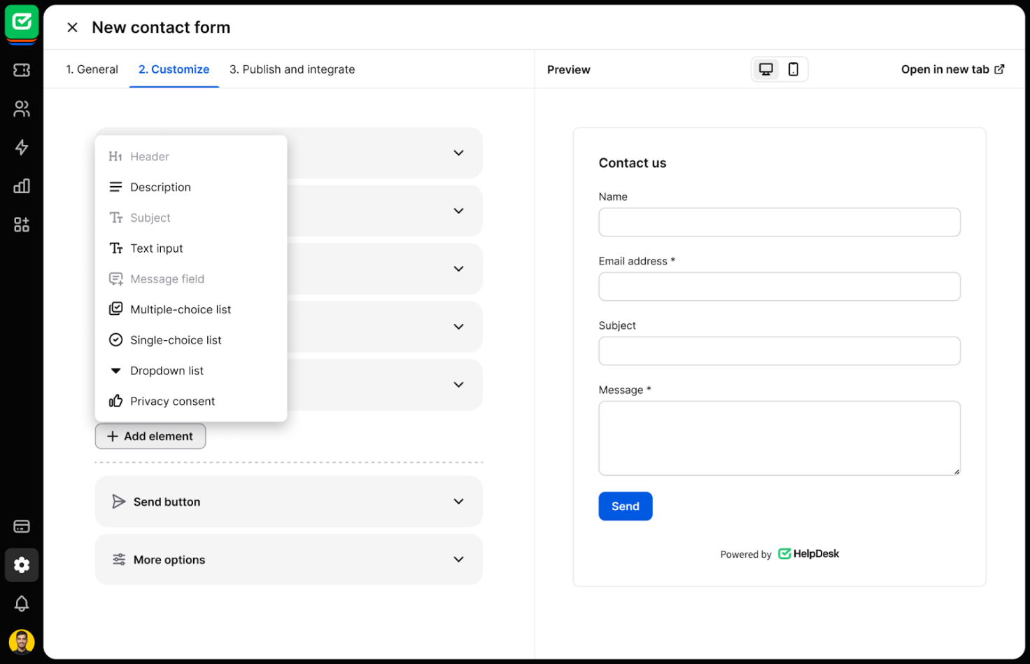Choose Multiple-choice list from the menu
Viewport: 1030px width, 664px height.
pos(191,309)
